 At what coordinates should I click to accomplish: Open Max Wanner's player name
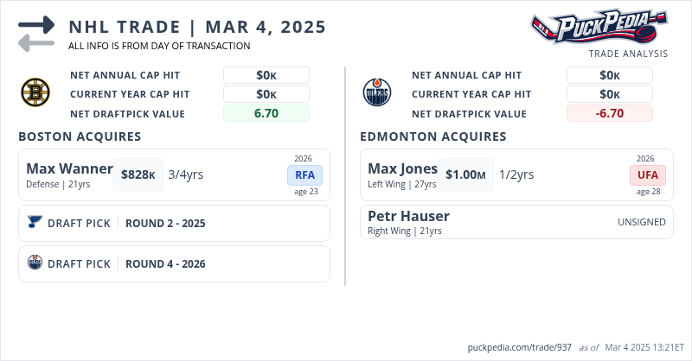pos(69,168)
